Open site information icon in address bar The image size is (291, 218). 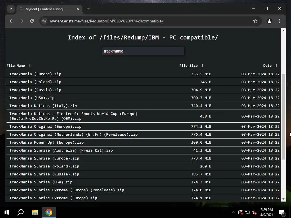click(44, 21)
